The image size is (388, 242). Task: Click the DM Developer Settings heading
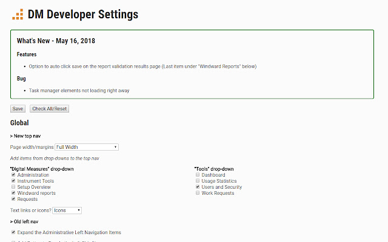tap(83, 15)
